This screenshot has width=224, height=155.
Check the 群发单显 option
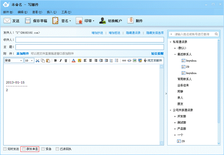click(x=24, y=149)
